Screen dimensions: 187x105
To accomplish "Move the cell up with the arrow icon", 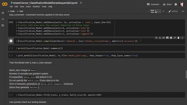I will point(156,38).
